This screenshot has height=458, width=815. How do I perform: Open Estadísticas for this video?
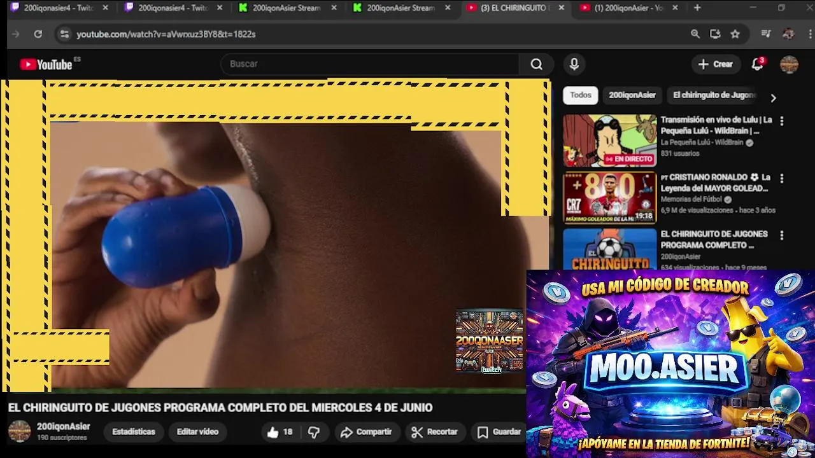click(134, 432)
